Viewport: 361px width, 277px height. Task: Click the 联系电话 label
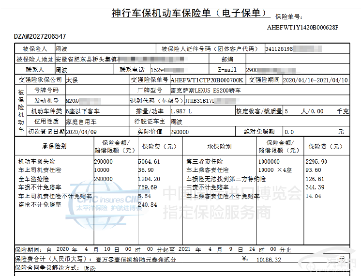coord(132,70)
